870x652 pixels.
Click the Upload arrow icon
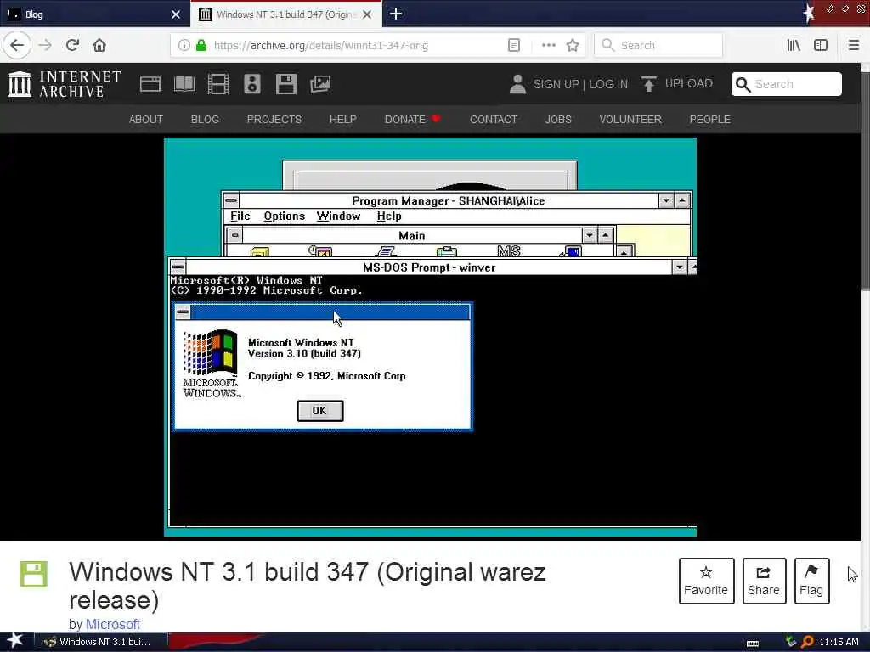coord(648,84)
